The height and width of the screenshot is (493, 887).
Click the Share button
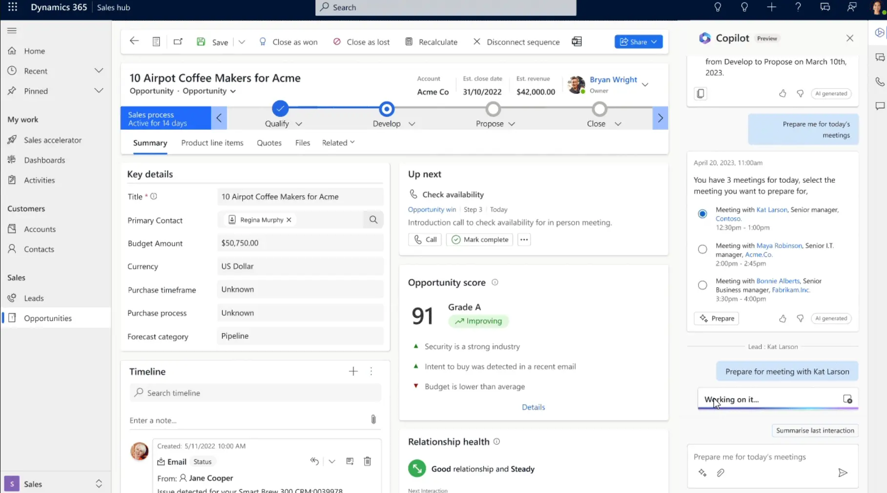point(639,42)
